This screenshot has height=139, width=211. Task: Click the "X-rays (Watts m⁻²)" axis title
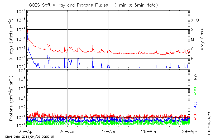pyautogui.click(x=12, y=39)
